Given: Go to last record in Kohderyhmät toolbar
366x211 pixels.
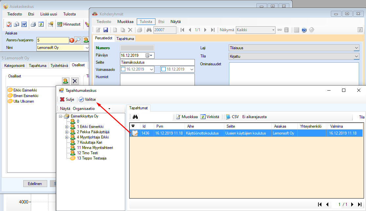Looking at the screenshot, I should click(213, 30).
